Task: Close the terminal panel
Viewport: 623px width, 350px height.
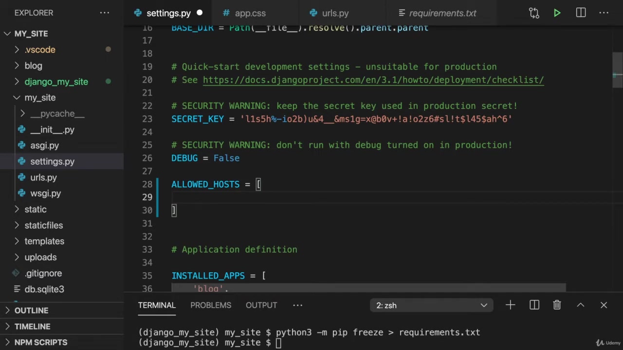Action: click(604, 305)
